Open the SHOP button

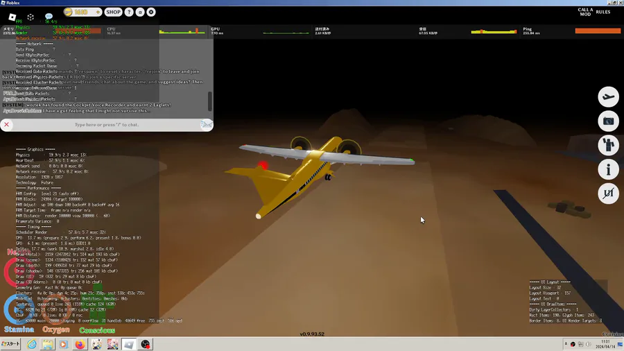coord(113,12)
